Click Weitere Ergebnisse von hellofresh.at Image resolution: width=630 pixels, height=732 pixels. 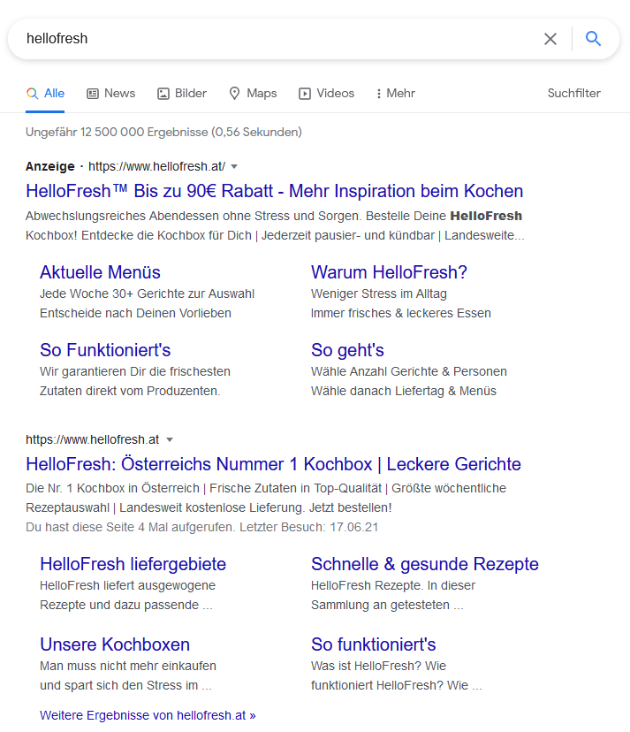pos(148,716)
